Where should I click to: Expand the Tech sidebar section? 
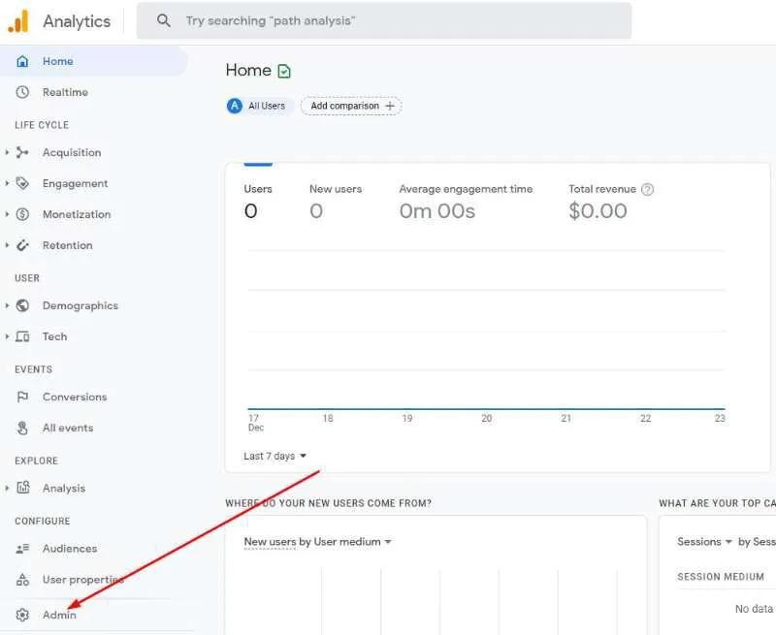[x=8, y=336]
